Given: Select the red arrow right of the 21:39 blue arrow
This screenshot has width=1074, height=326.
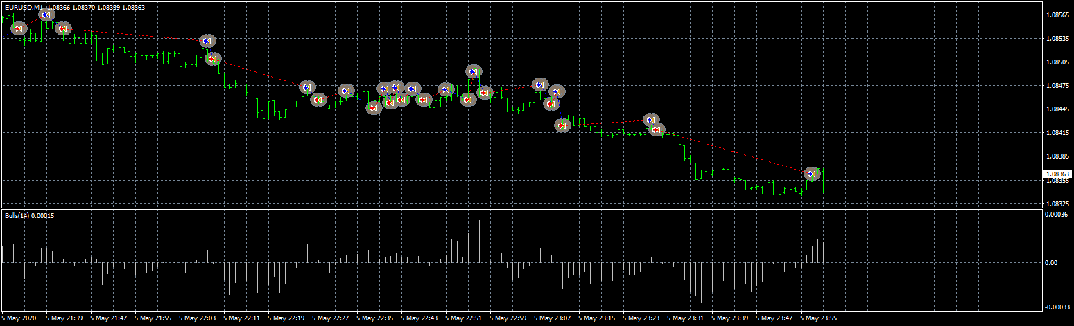Looking at the screenshot, I should point(62,28).
